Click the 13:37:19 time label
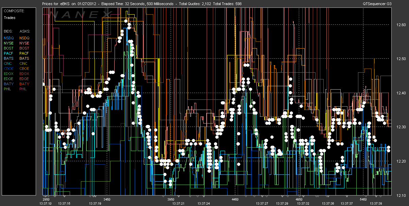409x206 pixels. pyautogui.click(x=95, y=204)
